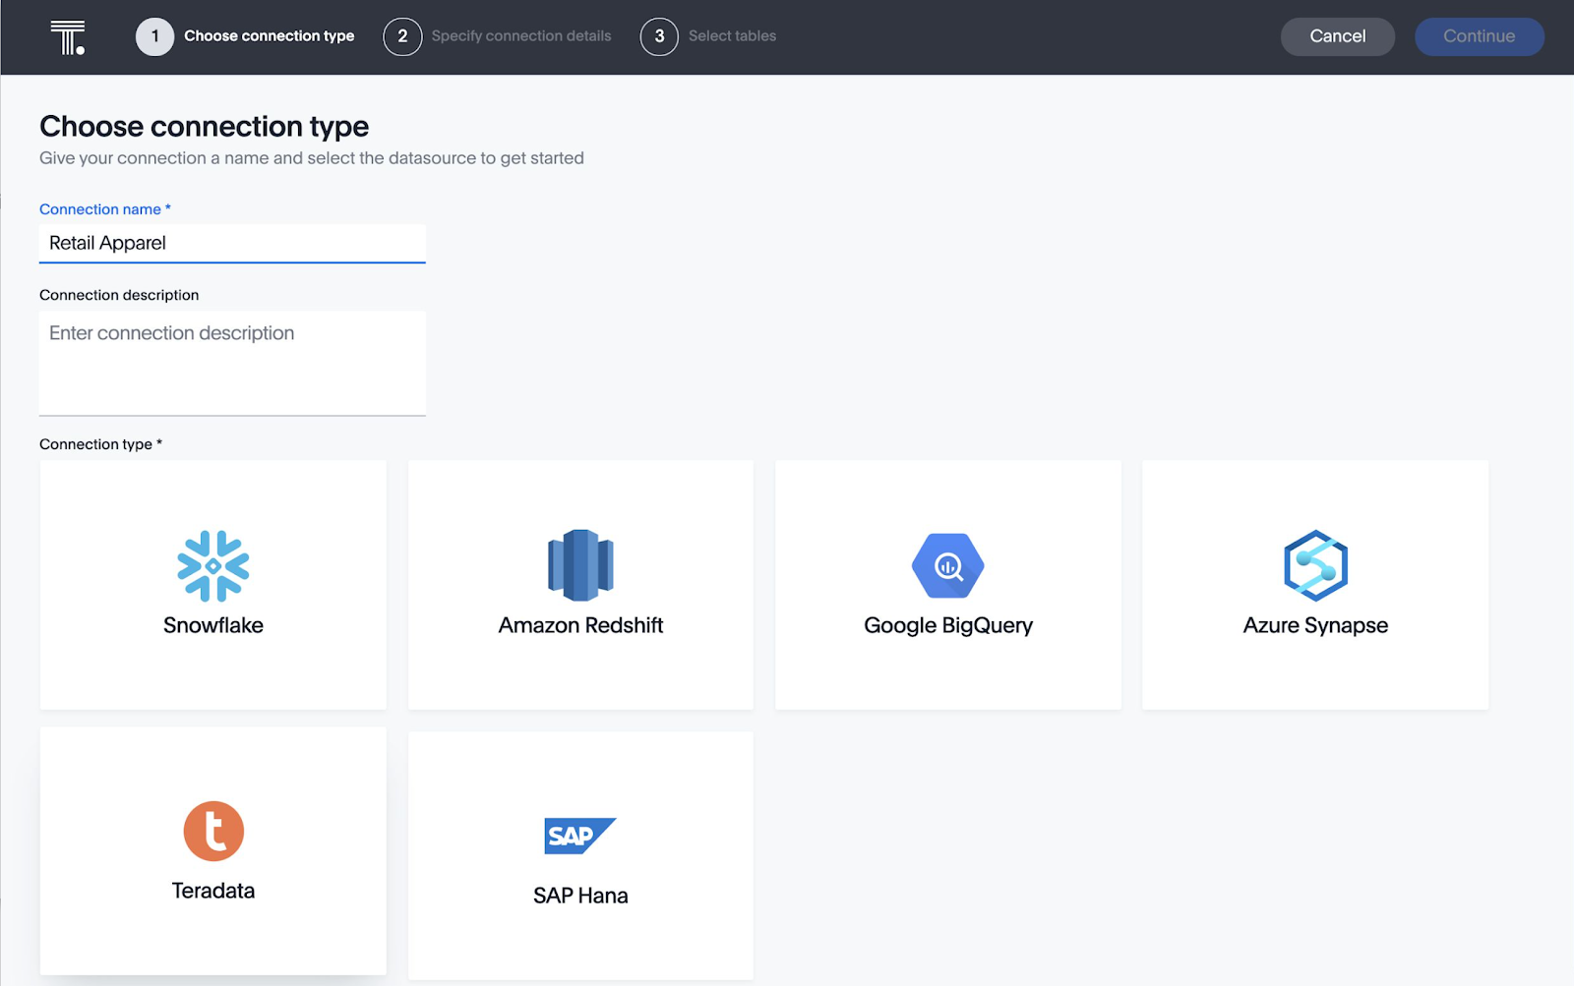The width and height of the screenshot is (1574, 986).
Task: Go to Specify connection details step
Action: coord(521,36)
